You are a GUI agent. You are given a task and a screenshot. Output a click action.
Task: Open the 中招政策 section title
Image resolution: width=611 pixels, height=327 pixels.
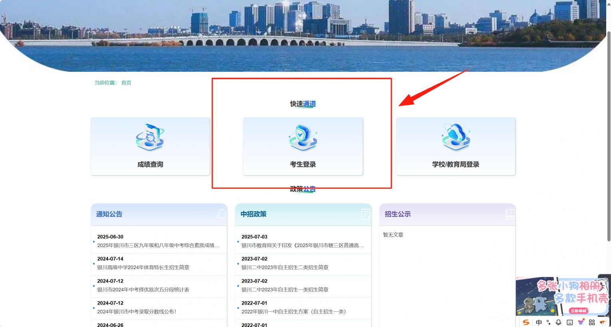253,214
